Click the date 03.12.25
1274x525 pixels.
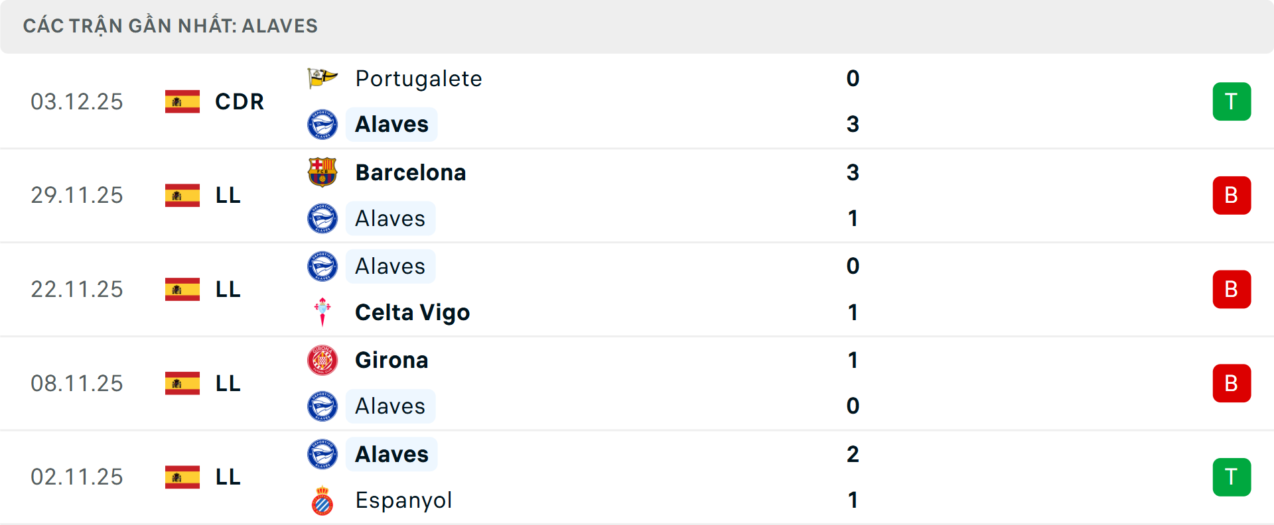click(x=77, y=101)
